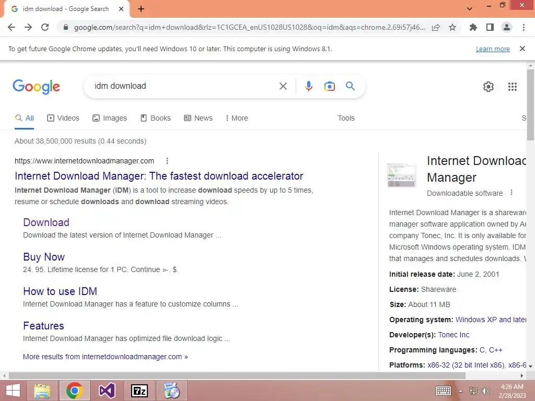Expand the More search categories menu
This screenshot has height=401, width=535.
coord(237,119)
